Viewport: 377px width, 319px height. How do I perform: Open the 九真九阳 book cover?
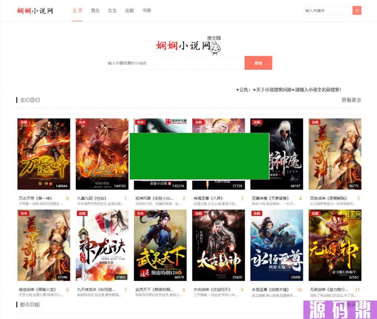click(x=102, y=154)
